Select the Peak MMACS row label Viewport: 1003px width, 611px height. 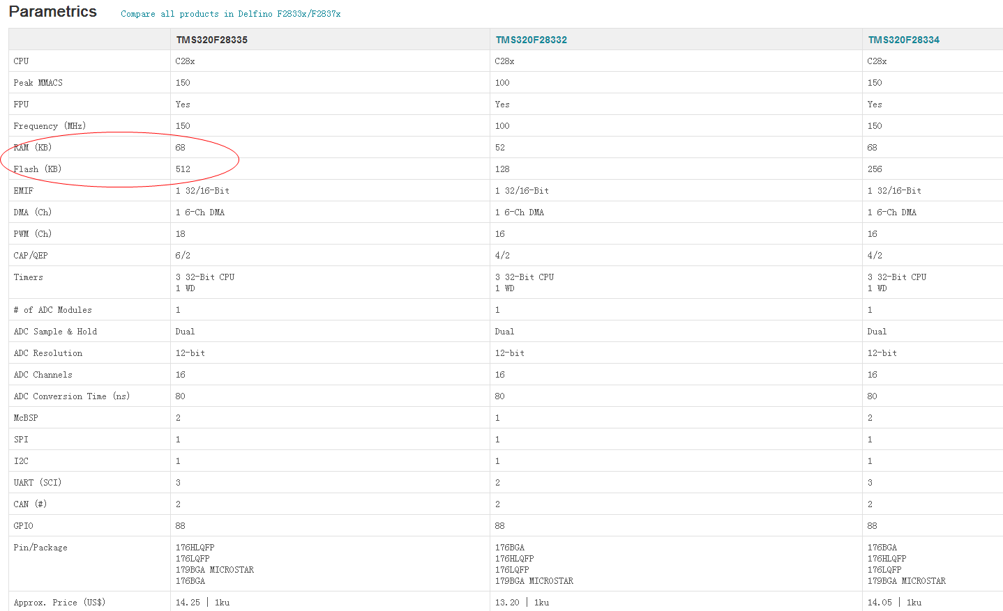click(38, 83)
